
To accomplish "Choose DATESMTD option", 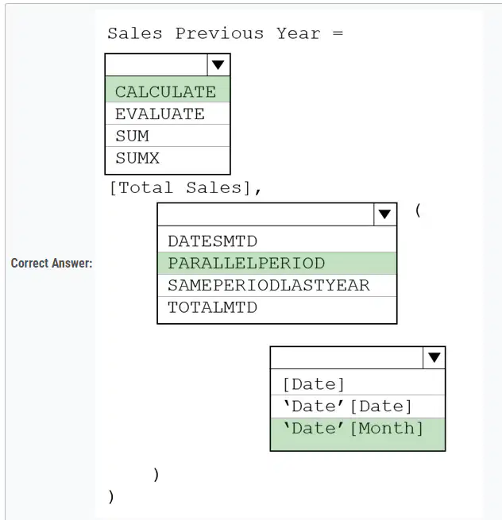I will click(277, 240).
